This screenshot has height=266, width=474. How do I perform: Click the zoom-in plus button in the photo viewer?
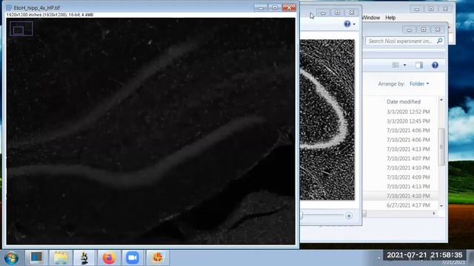coord(349,216)
